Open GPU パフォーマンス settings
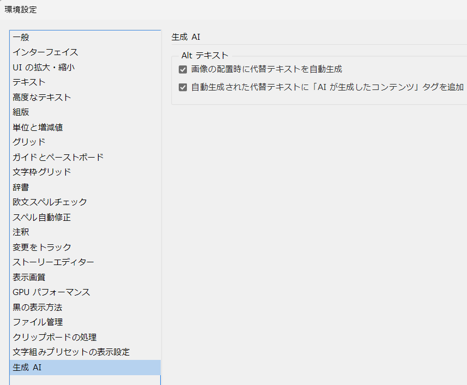 tap(51, 292)
